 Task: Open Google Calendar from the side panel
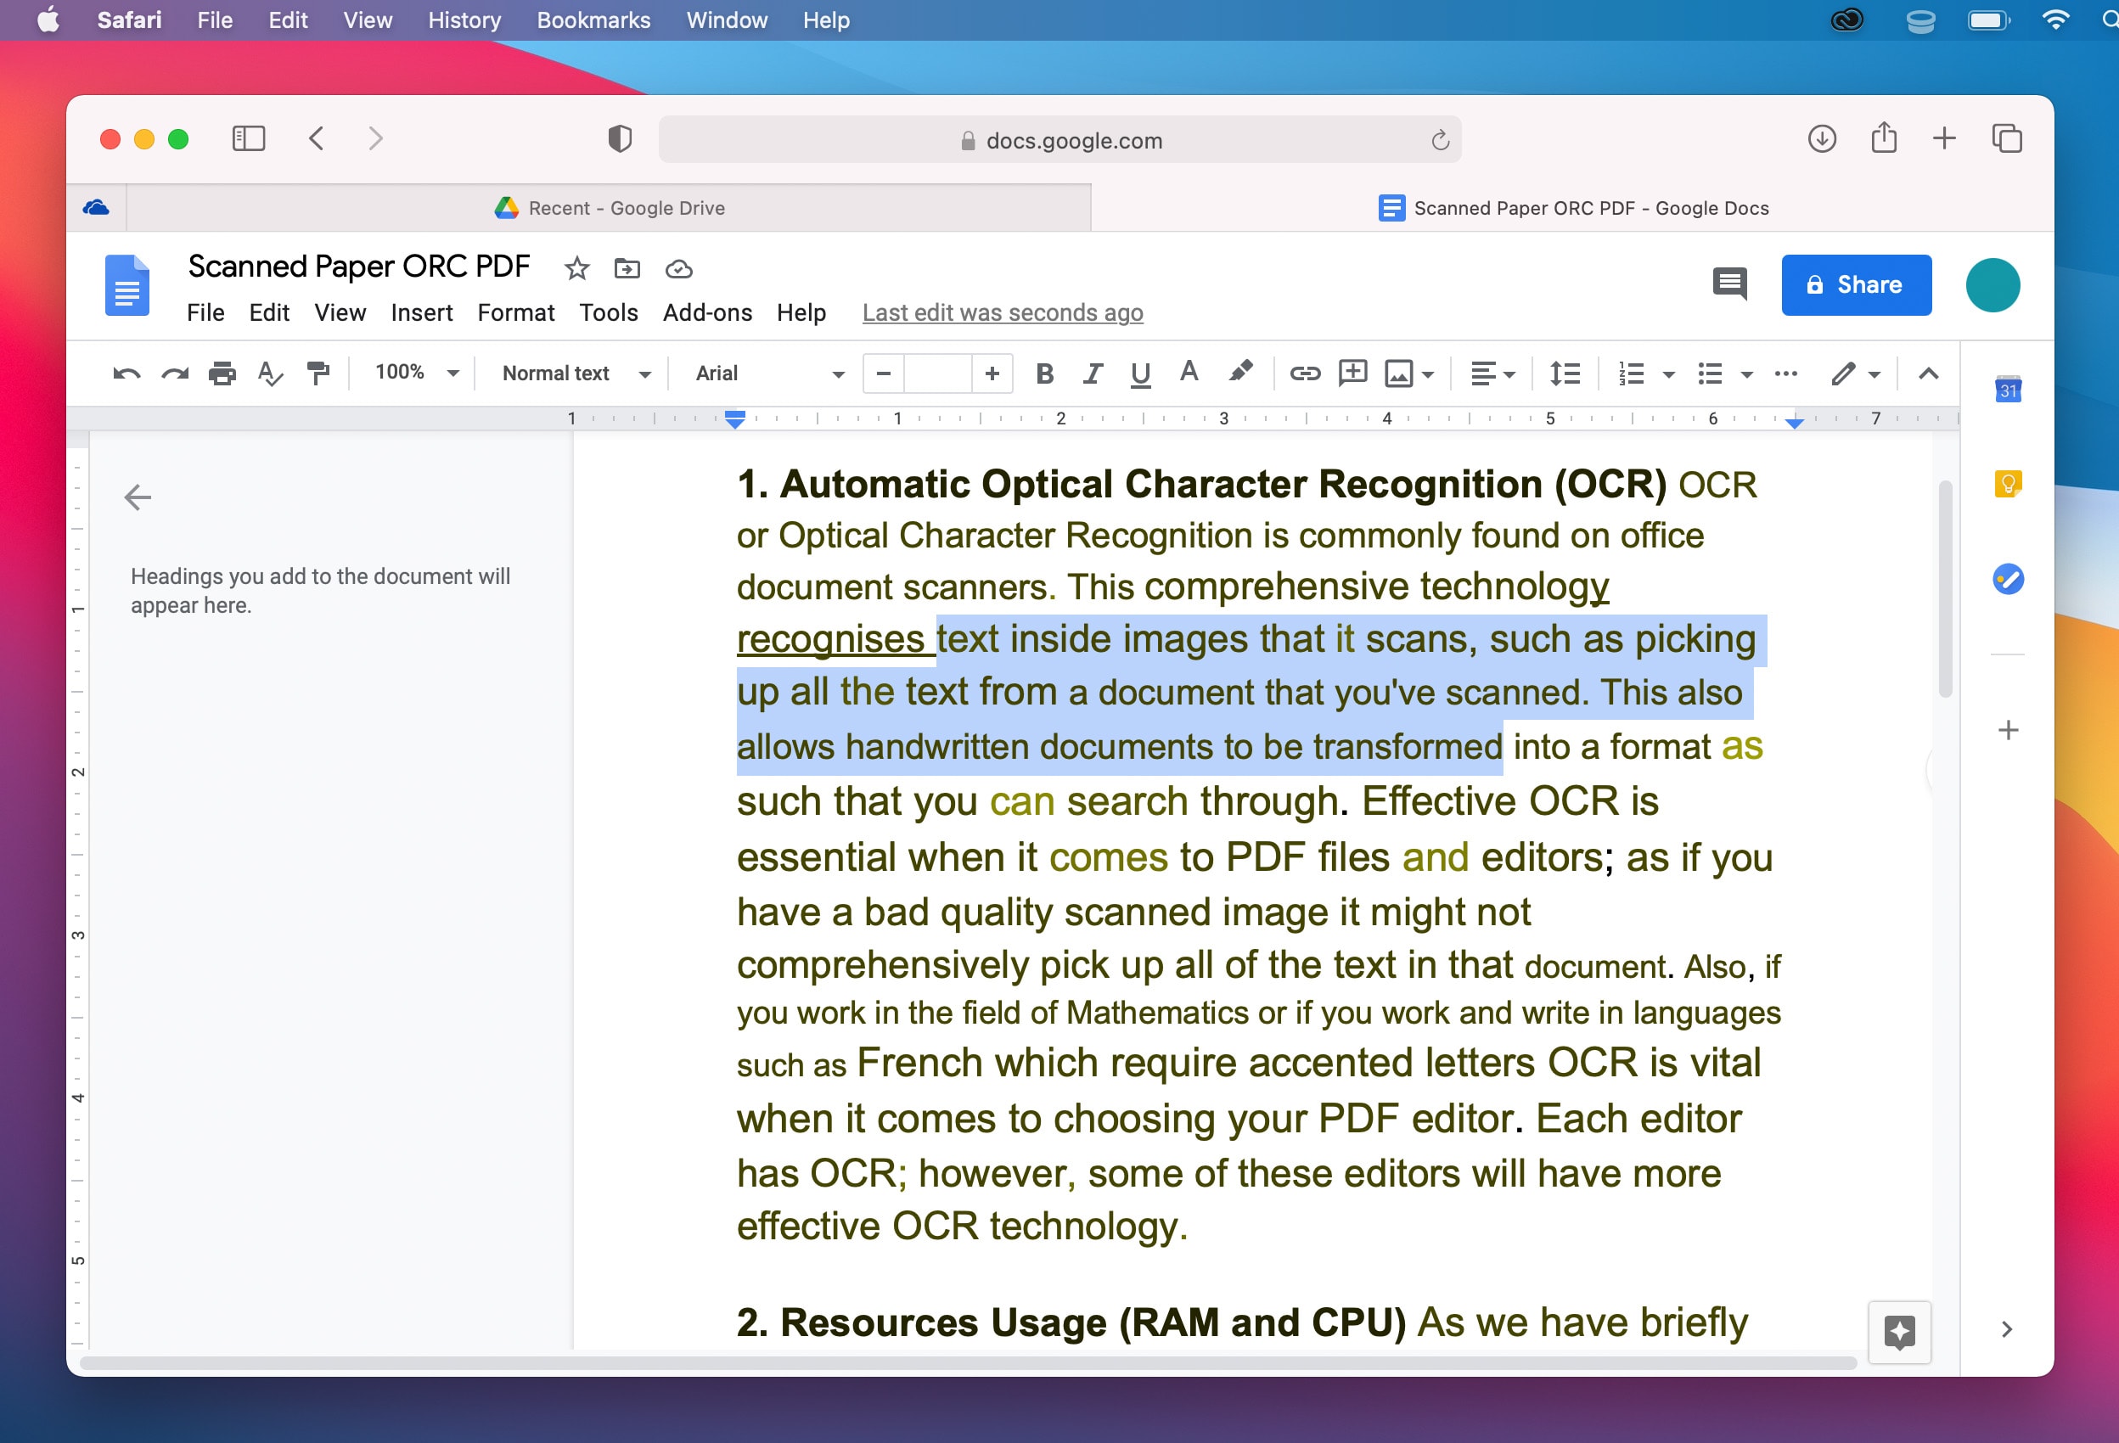pyautogui.click(x=2007, y=390)
